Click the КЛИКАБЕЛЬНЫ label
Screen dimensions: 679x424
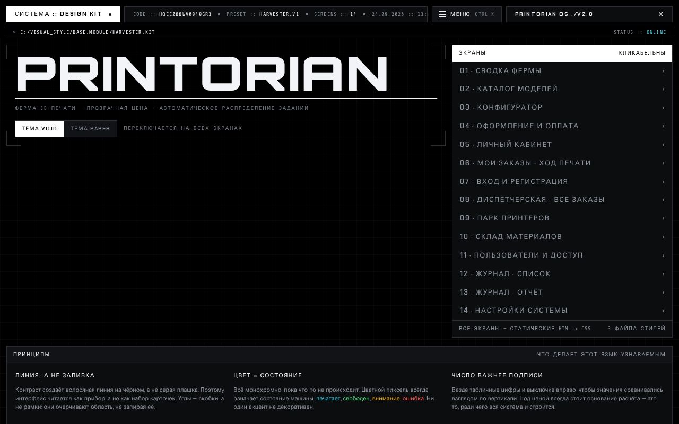(x=642, y=53)
